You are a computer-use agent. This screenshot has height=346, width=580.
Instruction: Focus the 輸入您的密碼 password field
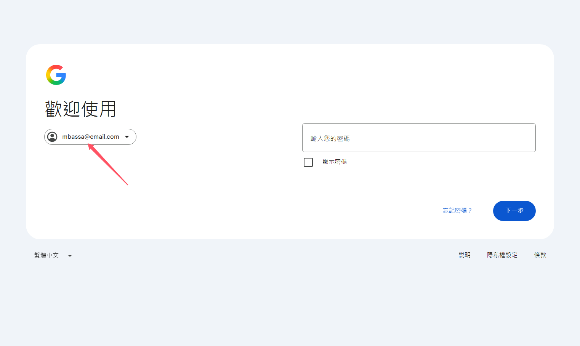coord(419,138)
